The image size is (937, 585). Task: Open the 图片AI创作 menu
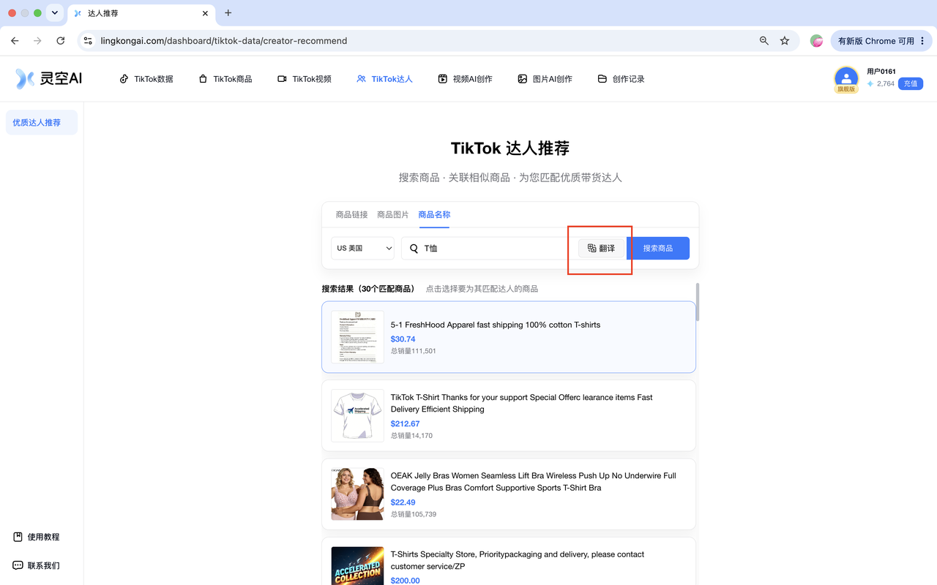545,79
